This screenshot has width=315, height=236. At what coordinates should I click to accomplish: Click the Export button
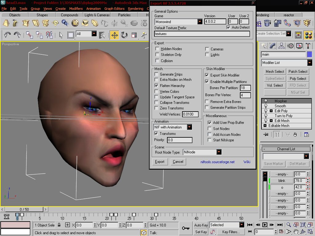pyautogui.click(x=160, y=162)
